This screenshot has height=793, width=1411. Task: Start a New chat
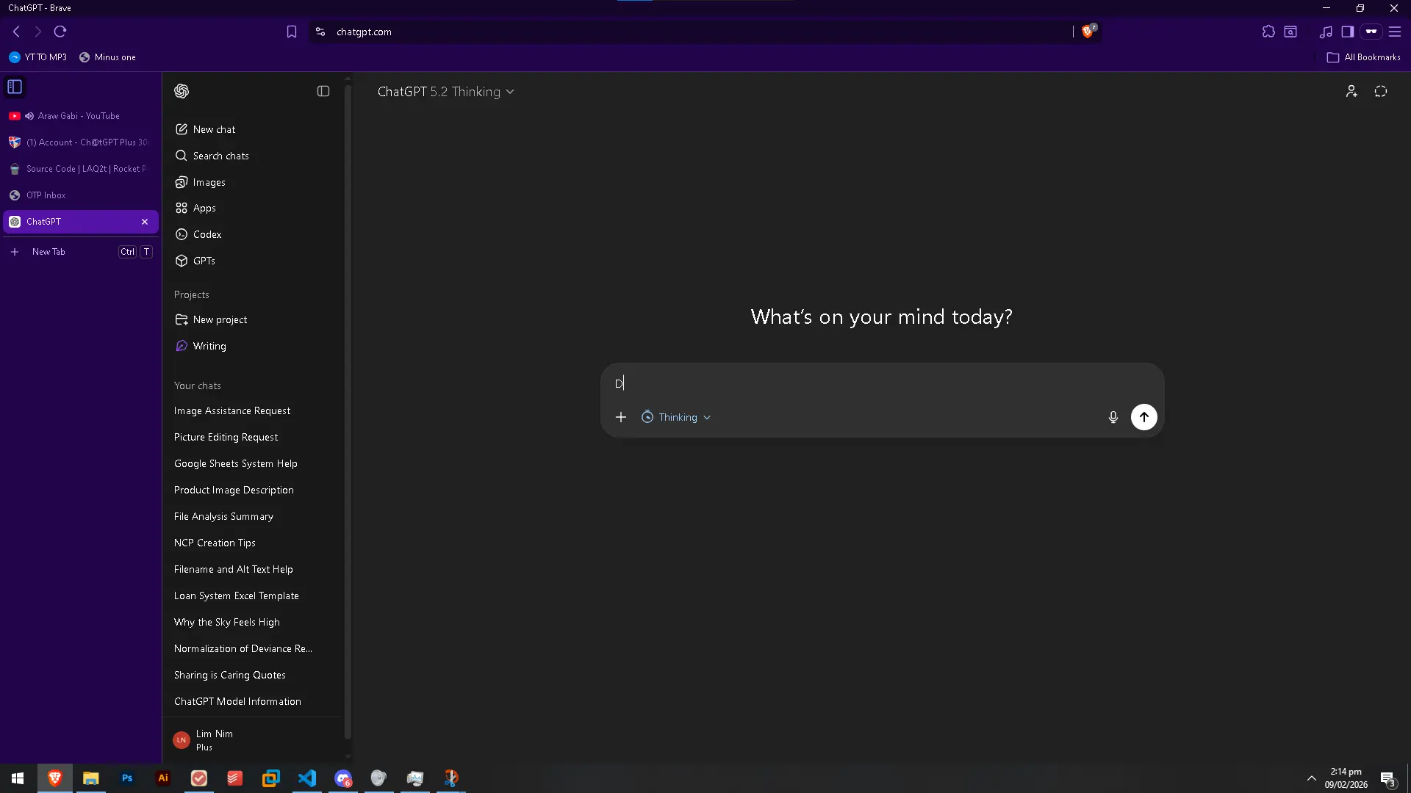(x=252, y=129)
